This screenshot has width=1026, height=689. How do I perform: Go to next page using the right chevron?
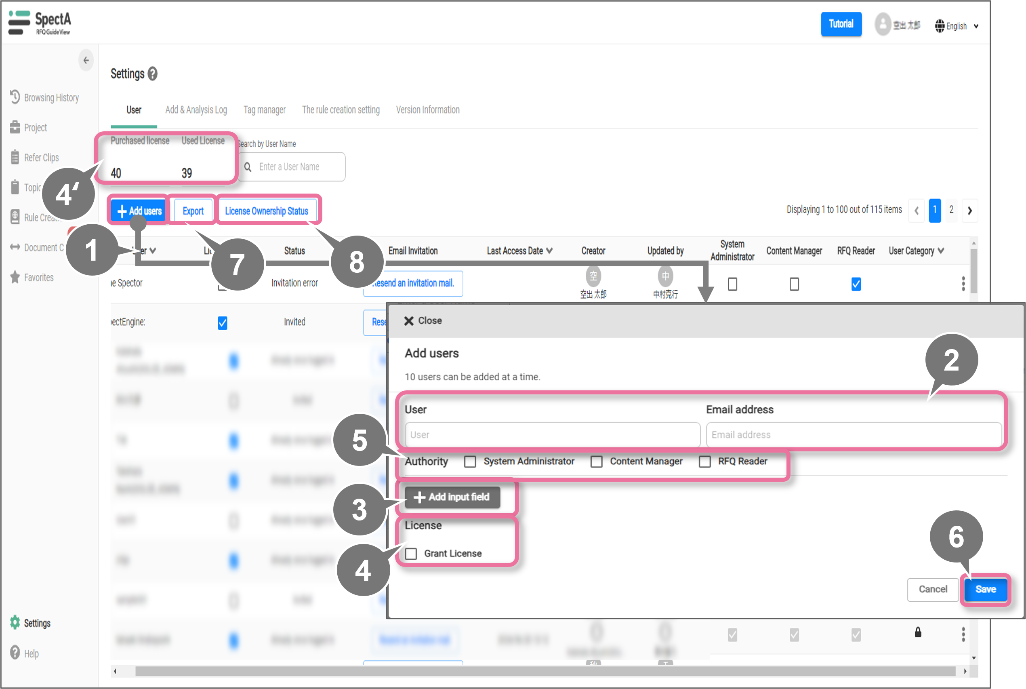pyautogui.click(x=969, y=211)
